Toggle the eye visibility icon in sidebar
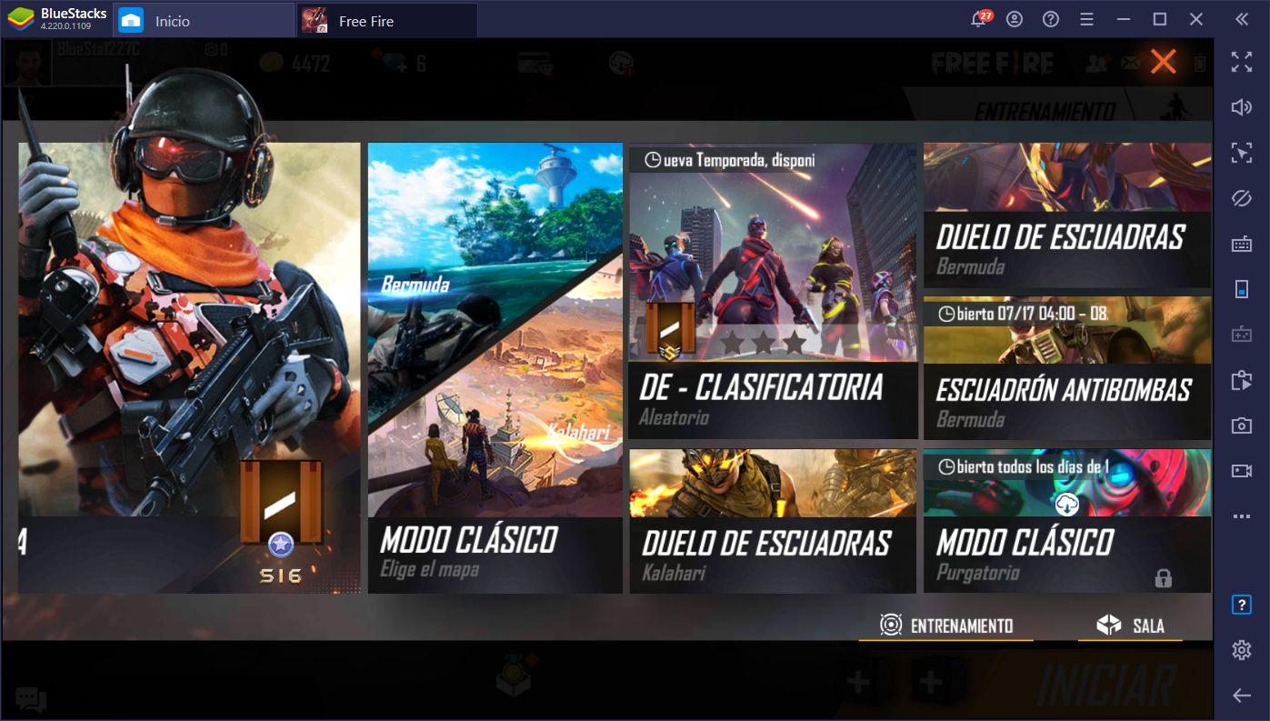Viewport: 1270px width, 721px height. pos(1241,198)
